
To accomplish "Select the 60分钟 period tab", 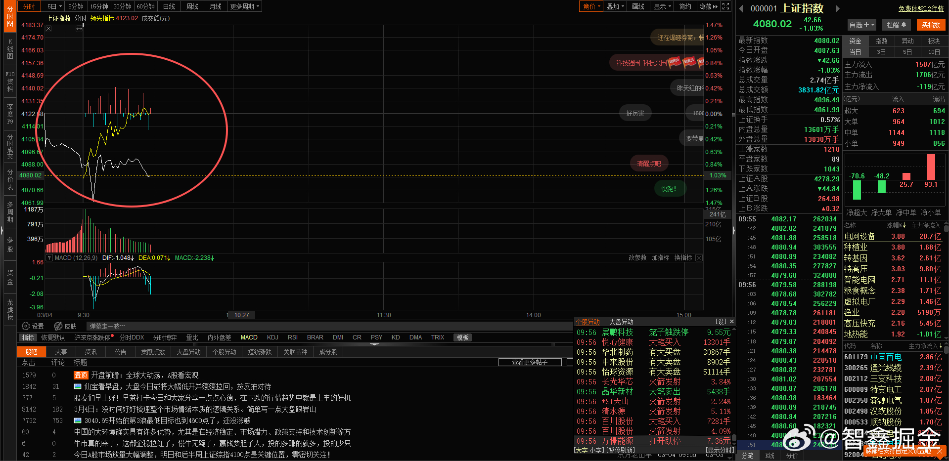I will (146, 6).
